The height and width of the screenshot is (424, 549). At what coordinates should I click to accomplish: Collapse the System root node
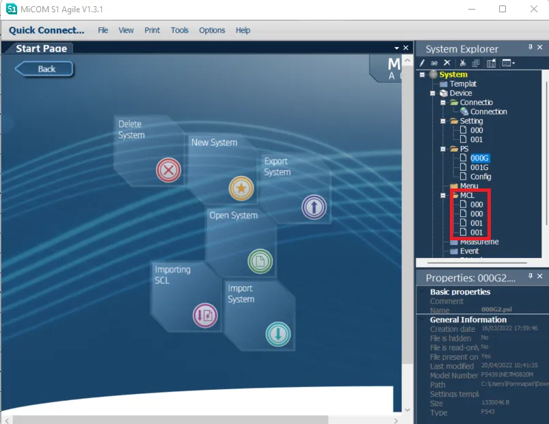pyautogui.click(x=423, y=74)
